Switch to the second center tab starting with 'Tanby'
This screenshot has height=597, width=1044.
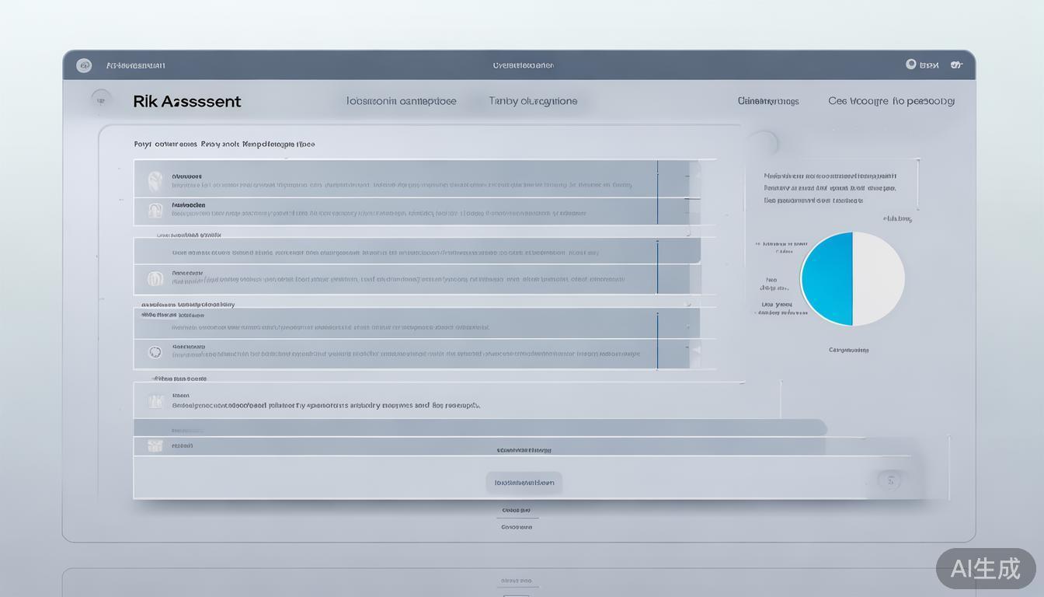pyautogui.click(x=533, y=101)
